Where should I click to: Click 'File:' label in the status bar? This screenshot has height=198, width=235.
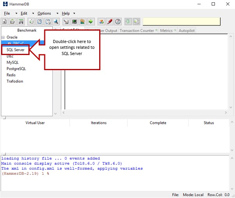pos(175,195)
